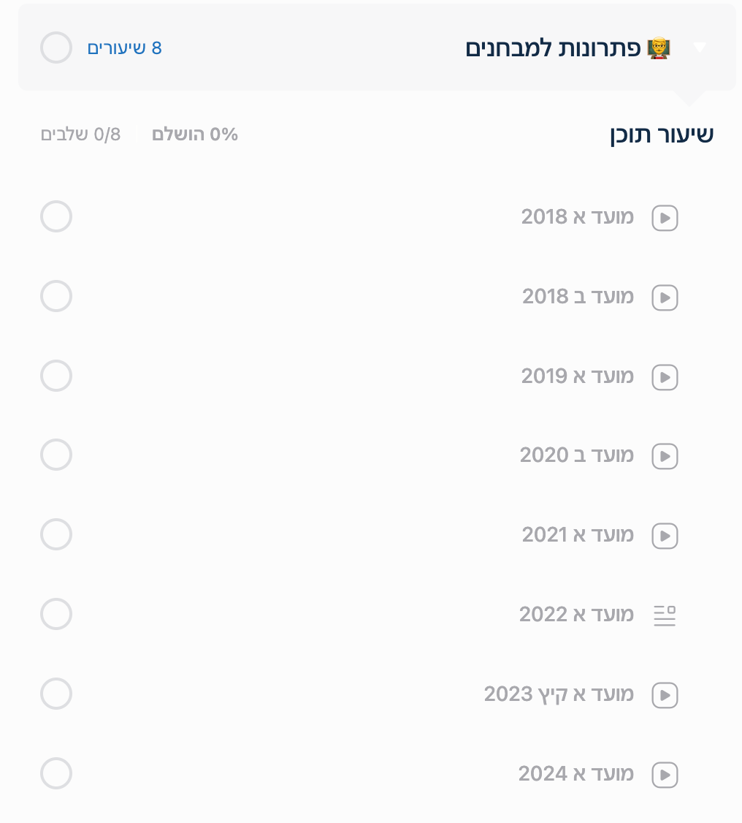Viewport: 742px width, 823px height.
Task: Mark מועד א 2018 lesson as complete
Action: click(x=56, y=217)
